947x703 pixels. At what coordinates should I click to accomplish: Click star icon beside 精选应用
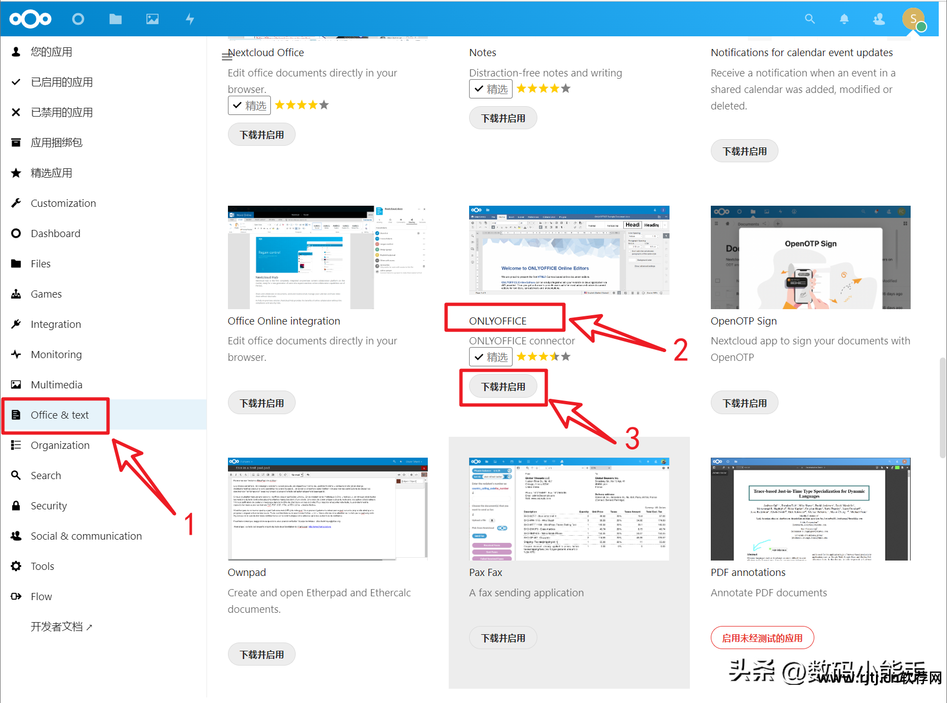(x=16, y=173)
